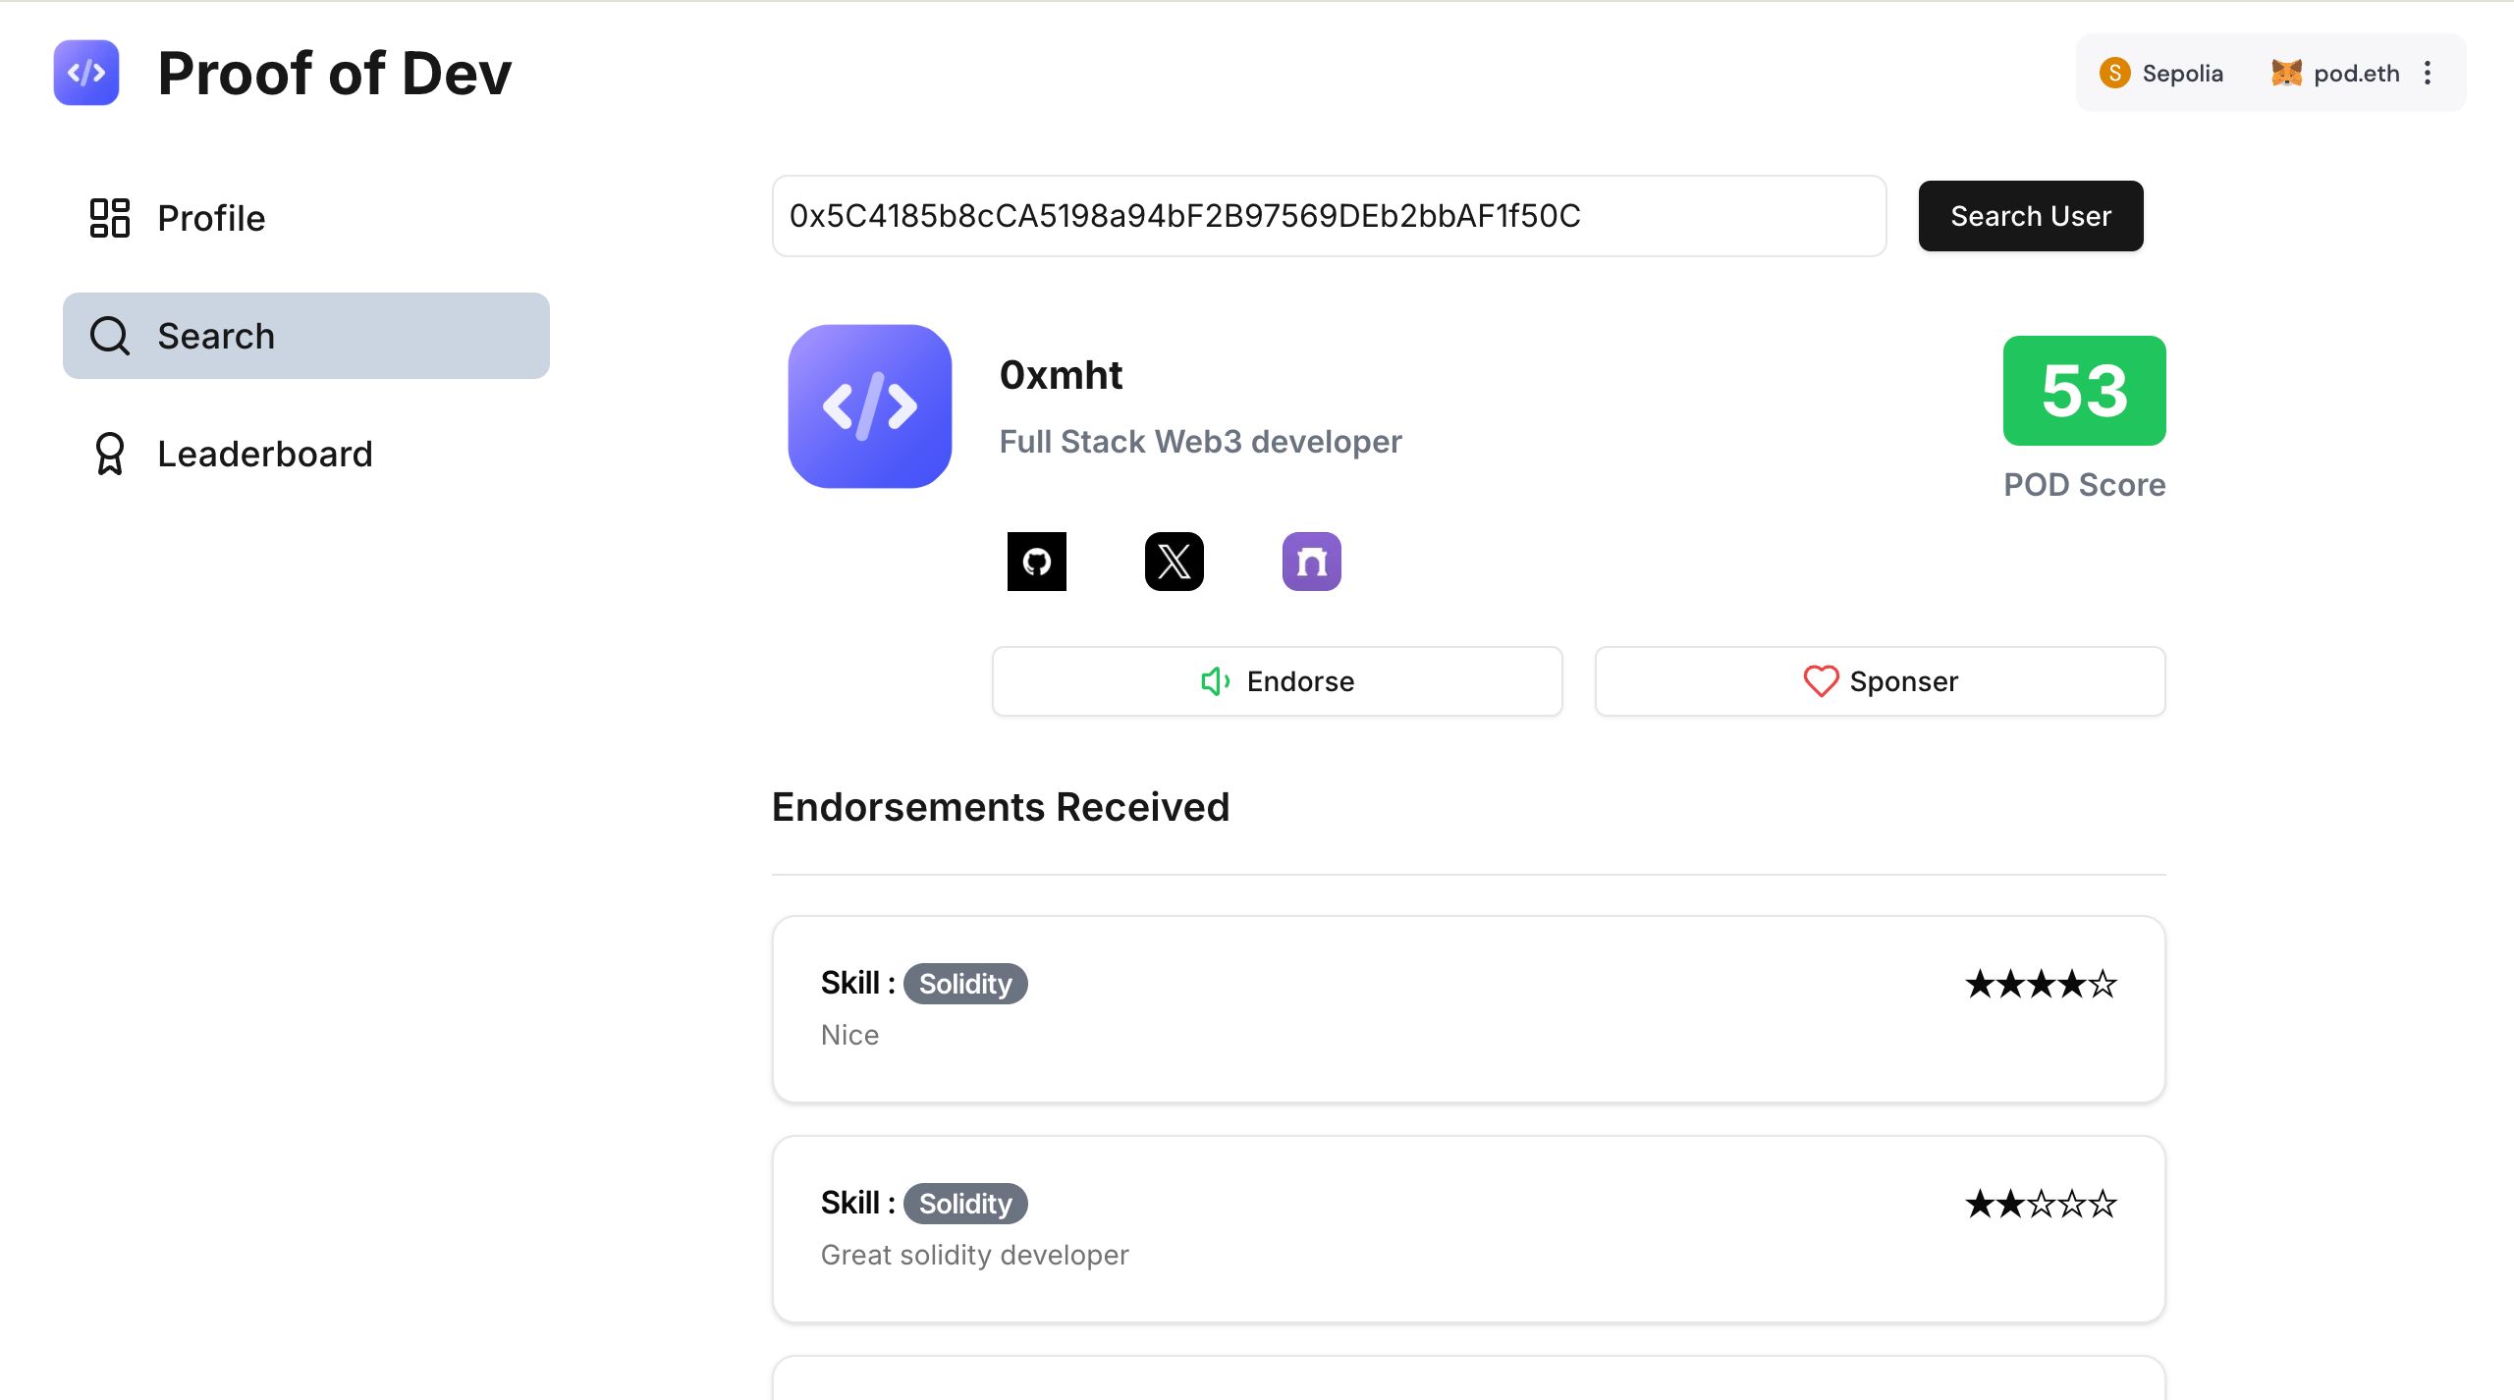
Task: Click the Proof of Dev logo icon
Action: pos(88,73)
